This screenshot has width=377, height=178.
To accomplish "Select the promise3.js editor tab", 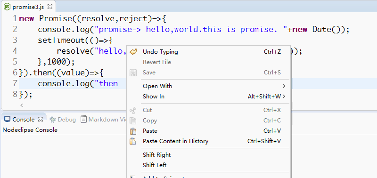I will click(x=28, y=7).
